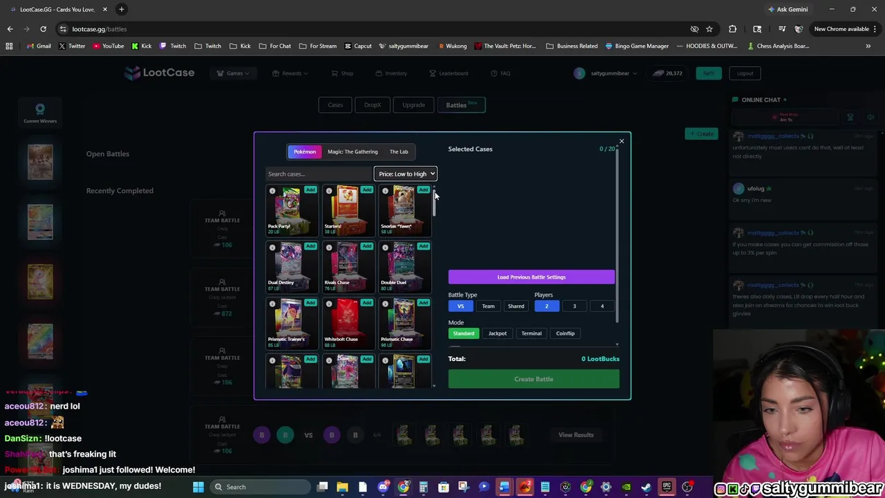Open the YouTube bookmark
Screen dimensions: 885x498
pos(108,46)
